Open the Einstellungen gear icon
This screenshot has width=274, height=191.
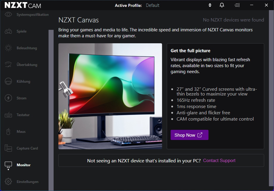9,181
